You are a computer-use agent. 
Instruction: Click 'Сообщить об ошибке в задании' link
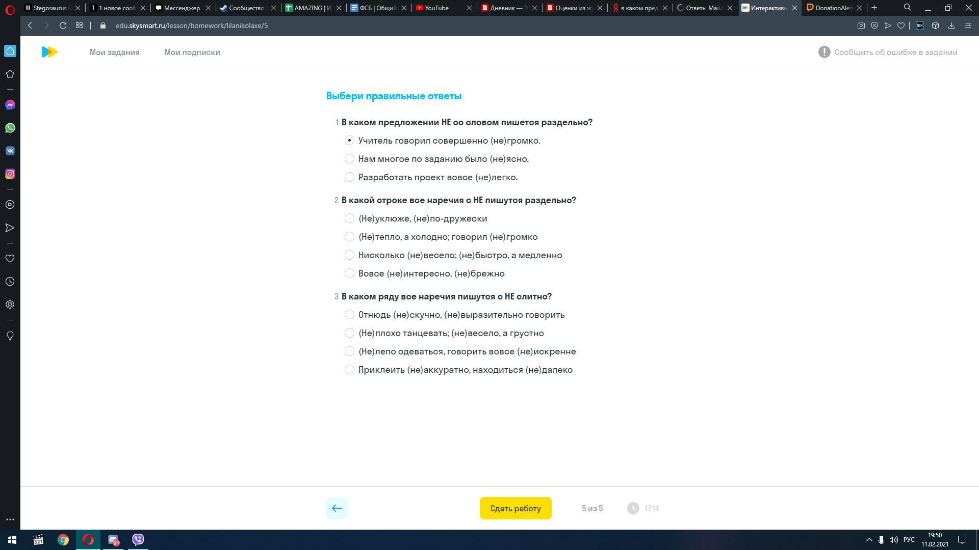tap(895, 52)
